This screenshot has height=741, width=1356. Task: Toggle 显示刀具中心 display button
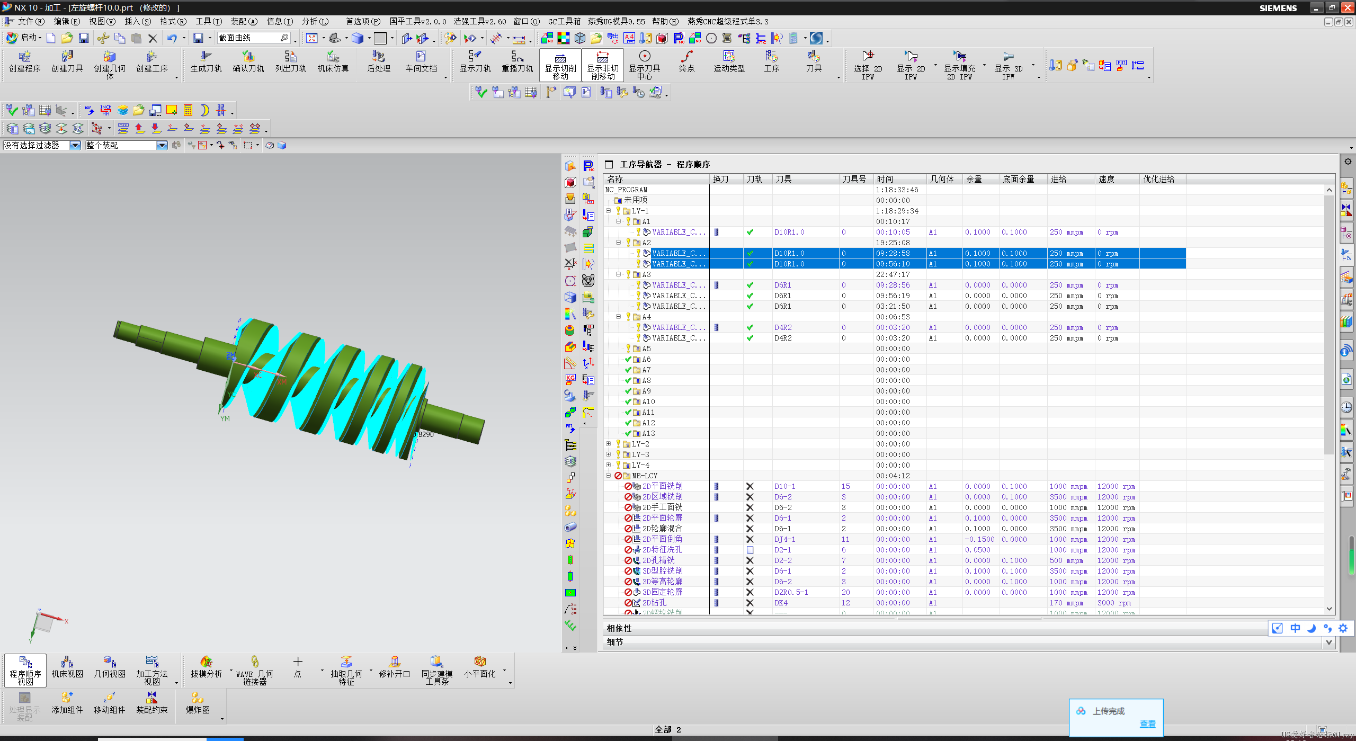pyautogui.click(x=645, y=65)
